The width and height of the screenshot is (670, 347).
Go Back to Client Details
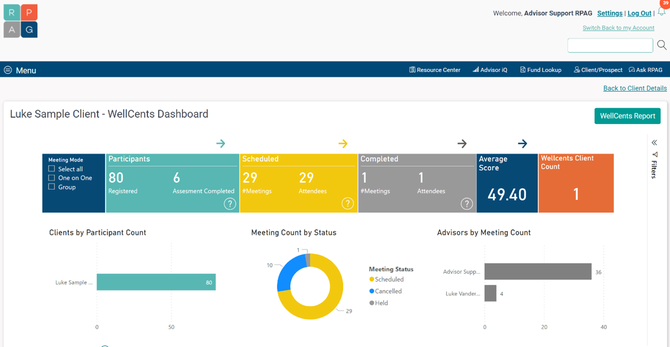[635, 88]
